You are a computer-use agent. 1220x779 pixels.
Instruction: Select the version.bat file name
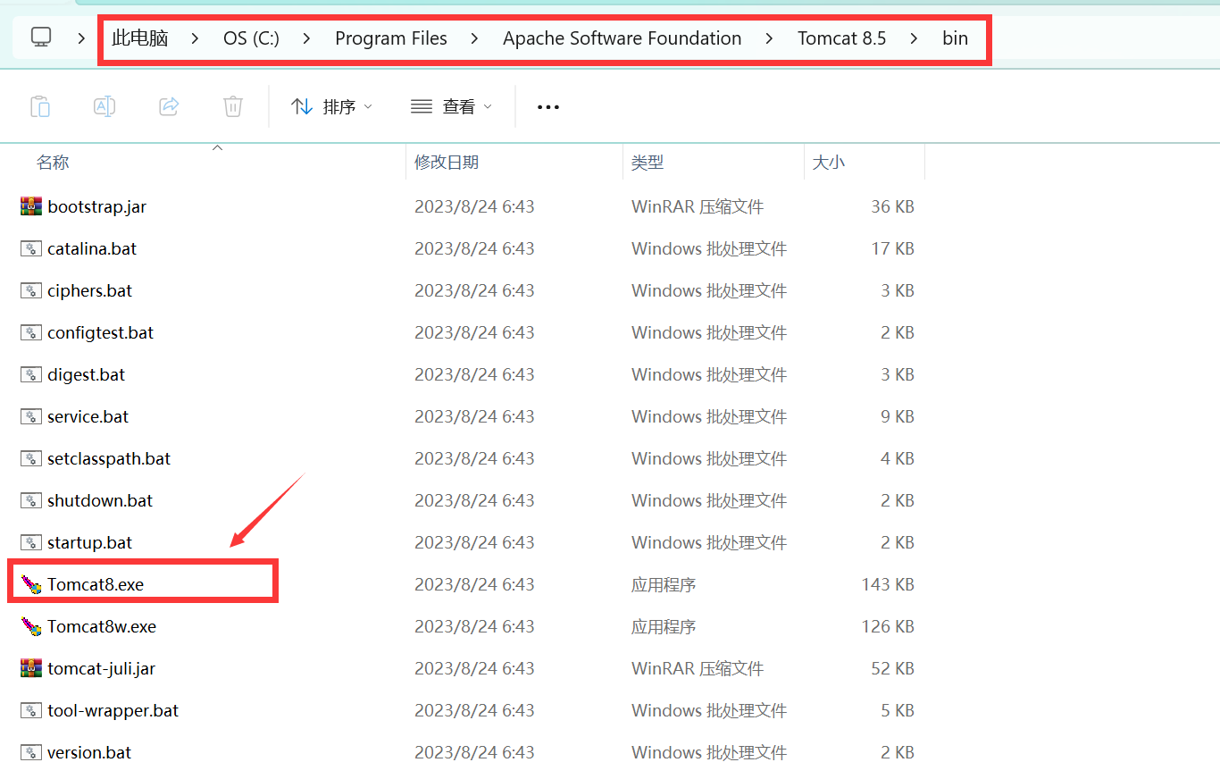[x=89, y=752]
